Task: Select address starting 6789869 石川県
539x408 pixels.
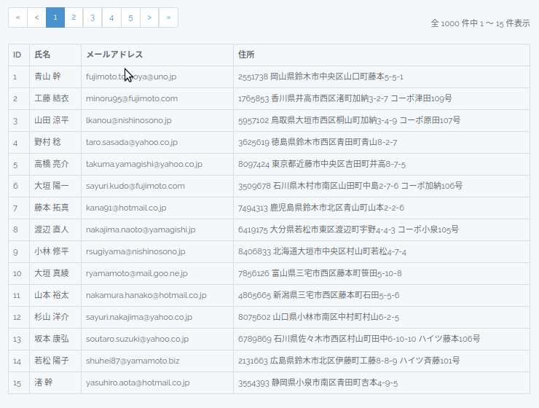Action: click(359, 339)
